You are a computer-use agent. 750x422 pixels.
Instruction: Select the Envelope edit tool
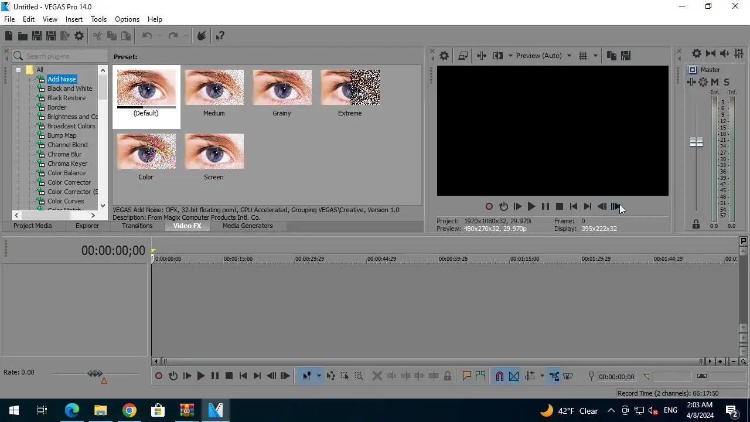pos(331,376)
